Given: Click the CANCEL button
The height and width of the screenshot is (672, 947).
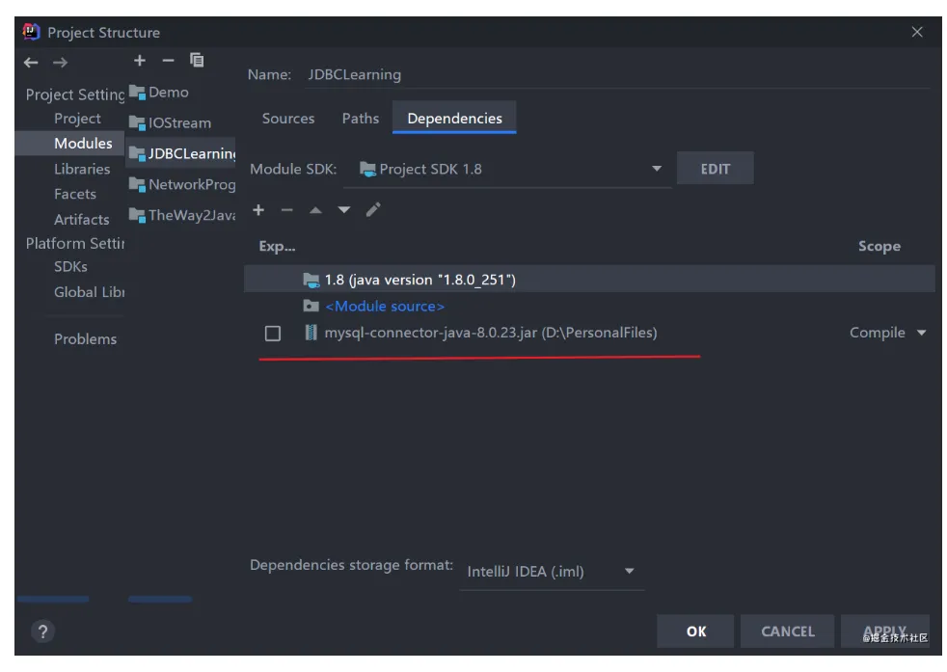Looking at the screenshot, I should pos(788,632).
